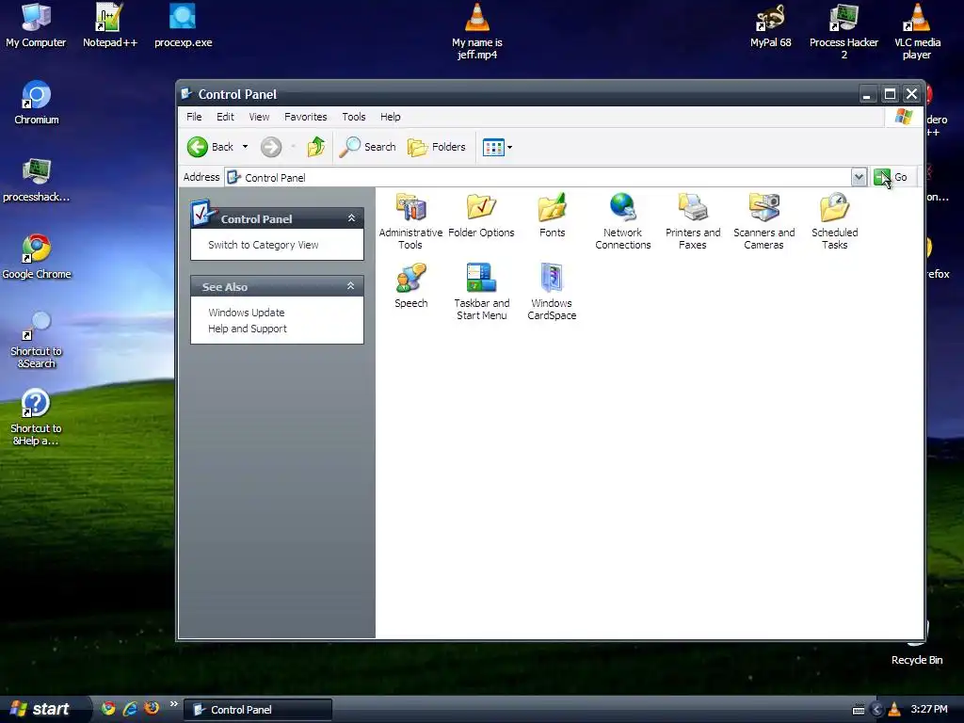Click the Forward arrow toolbar button
The image size is (964, 723).
(x=271, y=147)
